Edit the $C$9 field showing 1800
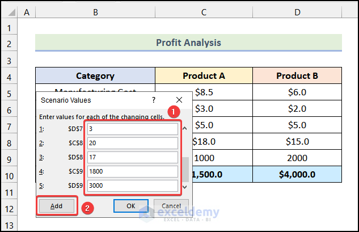359x232 pixels. coord(132,172)
